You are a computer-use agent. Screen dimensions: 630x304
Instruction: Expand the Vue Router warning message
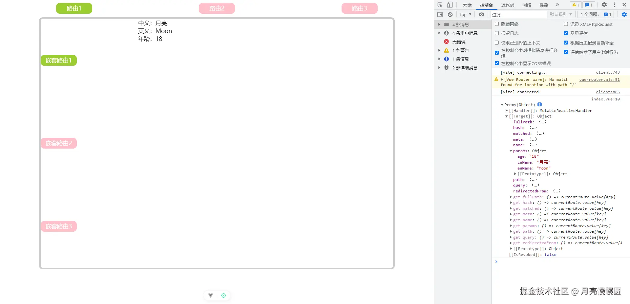tap(502, 80)
